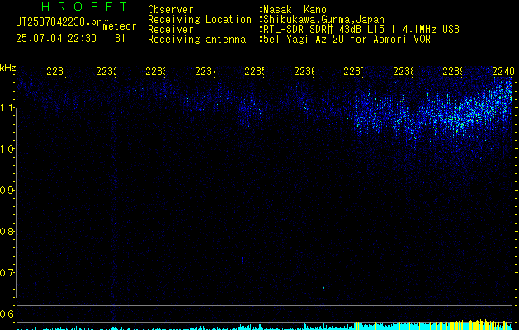Click the 2233 time marker
The image size is (519, 330).
156,71
